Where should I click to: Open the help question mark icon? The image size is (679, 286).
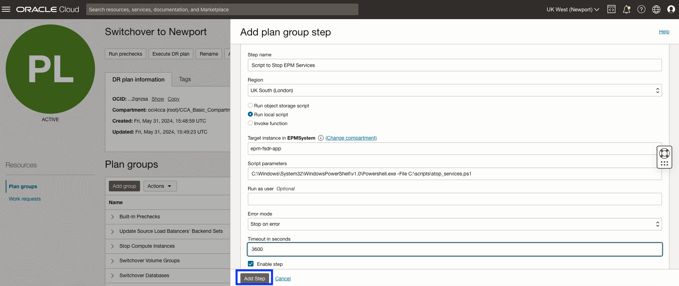(641, 10)
